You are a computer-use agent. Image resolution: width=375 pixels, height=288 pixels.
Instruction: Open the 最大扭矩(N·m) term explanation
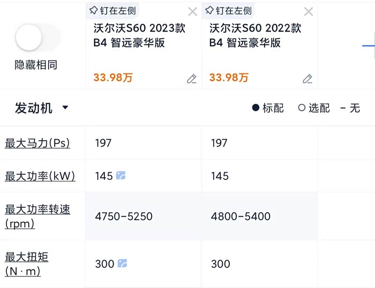point(27,264)
